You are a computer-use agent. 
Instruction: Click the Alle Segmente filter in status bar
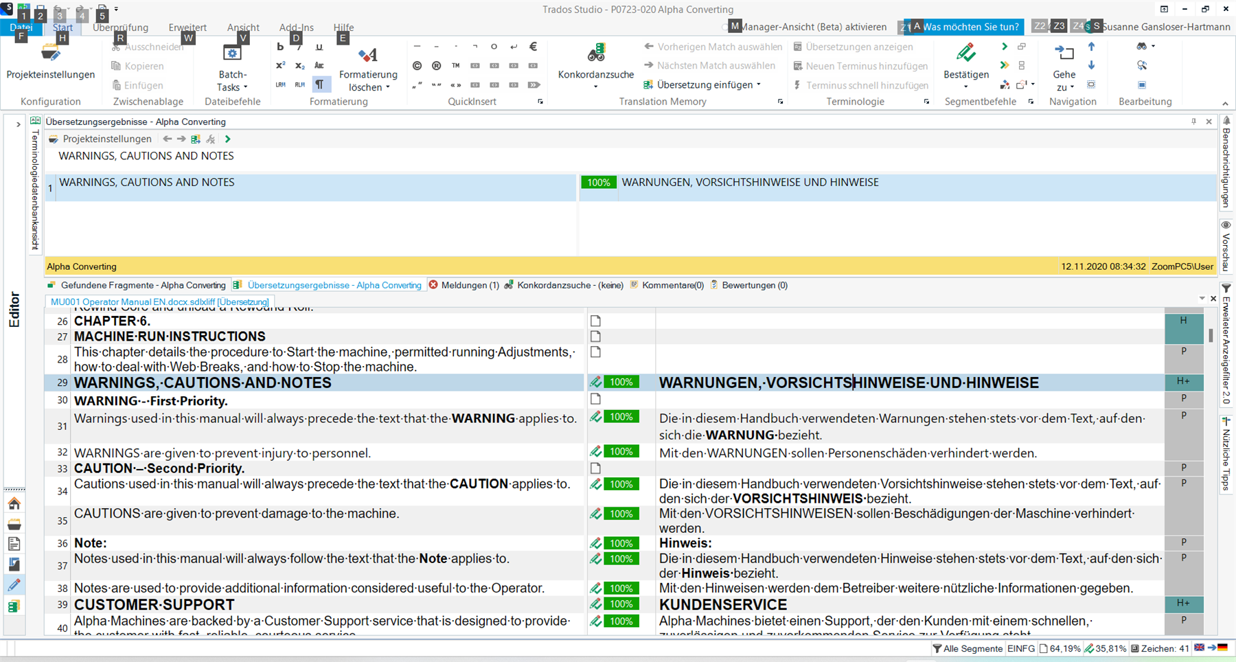968,648
